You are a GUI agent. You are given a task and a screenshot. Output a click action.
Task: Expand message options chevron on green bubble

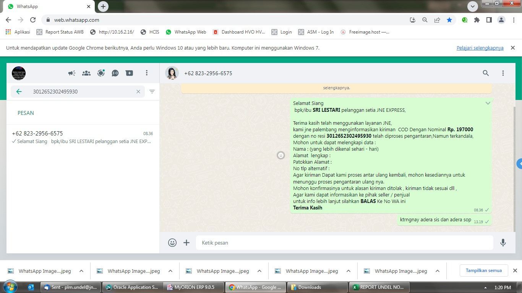tap(488, 103)
